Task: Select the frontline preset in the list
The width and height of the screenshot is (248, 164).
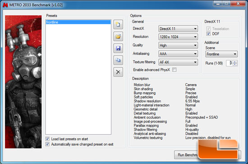Action: (x=78, y=22)
